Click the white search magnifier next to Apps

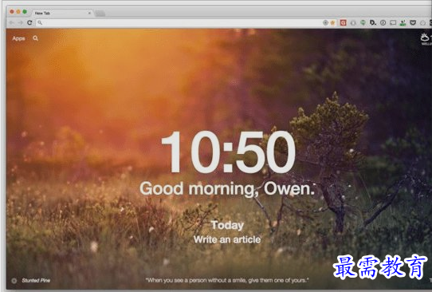click(x=36, y=38)
